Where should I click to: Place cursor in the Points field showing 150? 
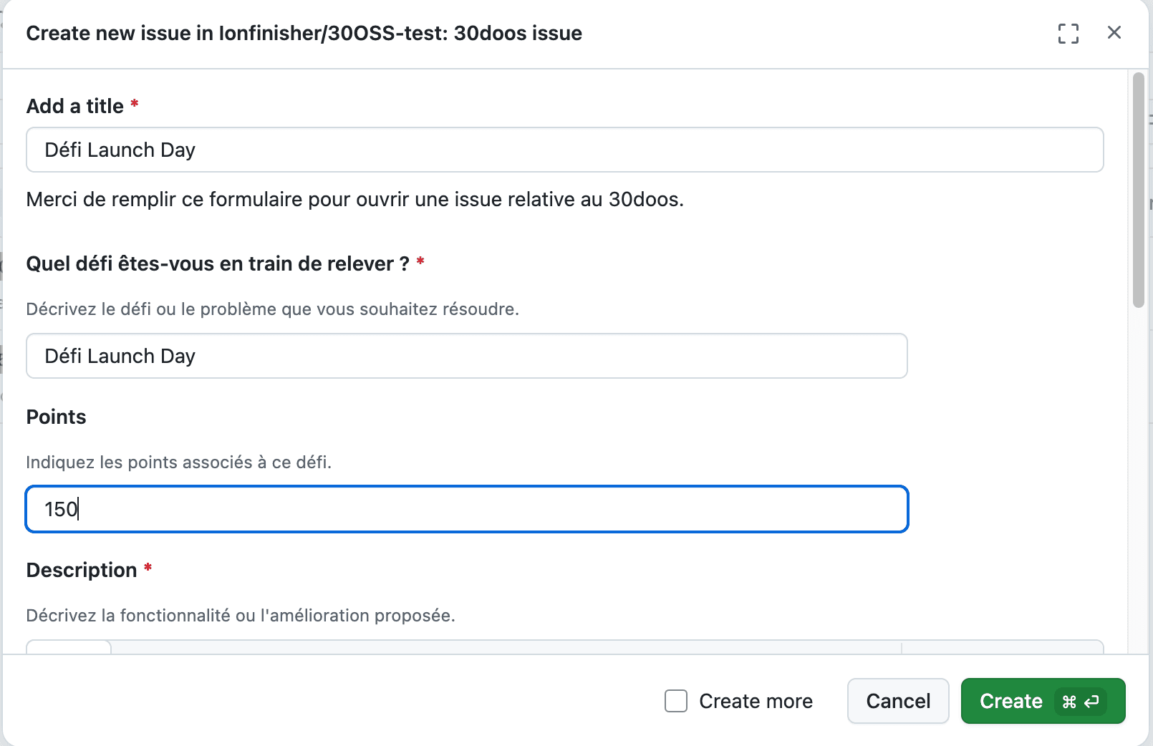(x=466, y=509)
